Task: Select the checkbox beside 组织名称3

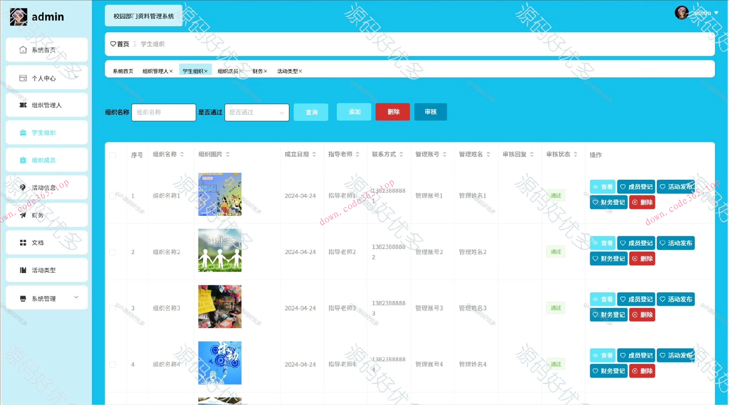Action: click(x=112, y=308)
